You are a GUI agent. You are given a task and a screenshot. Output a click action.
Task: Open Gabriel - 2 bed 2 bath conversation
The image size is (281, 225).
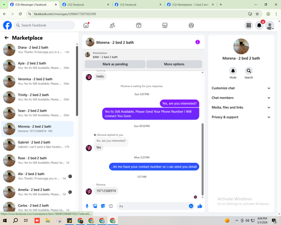pos(38,145)
